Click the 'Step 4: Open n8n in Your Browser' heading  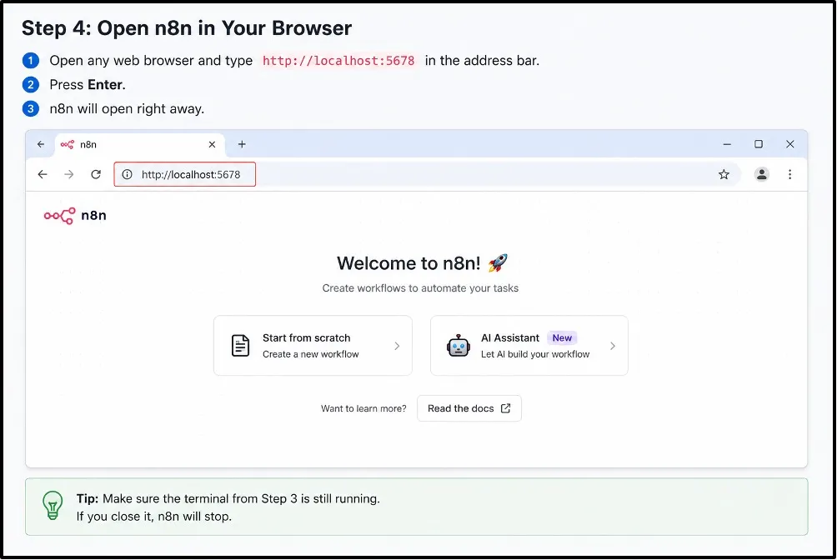pos(187,28)
